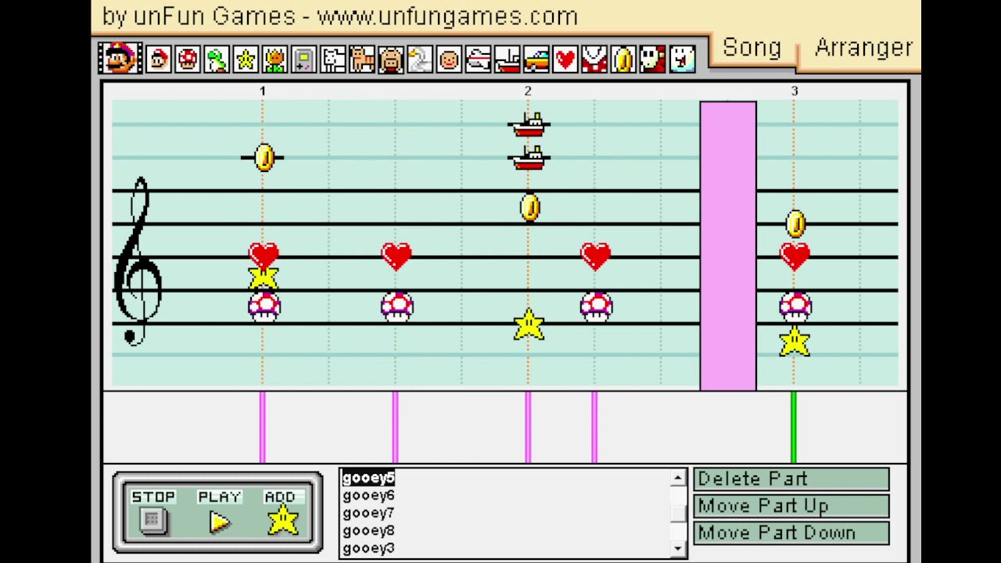Click the measure 3 number label
Viewport: 1001px width, 563px height.
coord(794,91)
